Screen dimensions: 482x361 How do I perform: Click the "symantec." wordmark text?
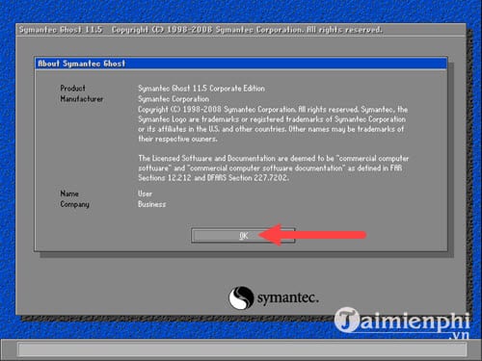(288, 298)
